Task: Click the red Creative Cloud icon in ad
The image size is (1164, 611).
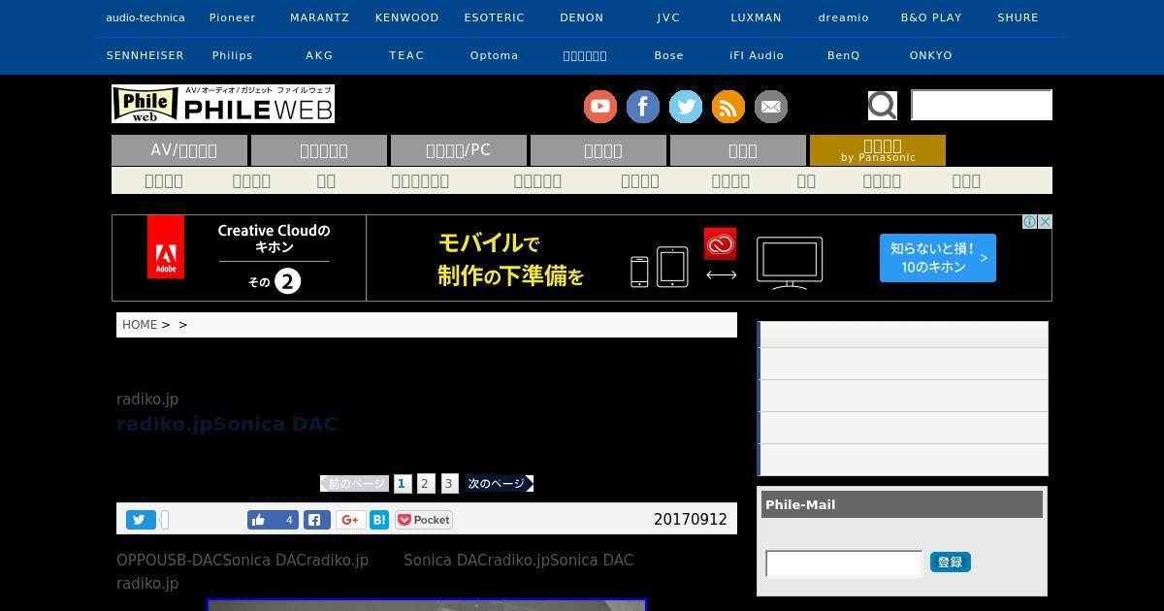Action: pyautogui.click(x=721, y=244)
